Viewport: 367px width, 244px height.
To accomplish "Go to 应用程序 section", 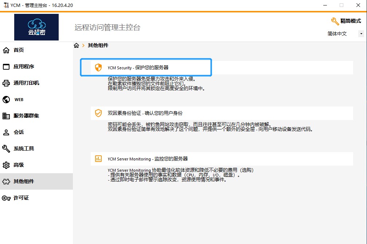I will pos(36,67).
